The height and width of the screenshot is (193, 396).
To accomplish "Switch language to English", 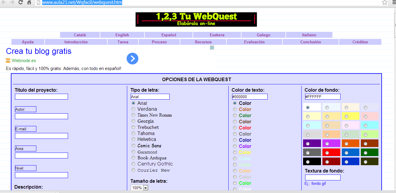I will 122,35.
